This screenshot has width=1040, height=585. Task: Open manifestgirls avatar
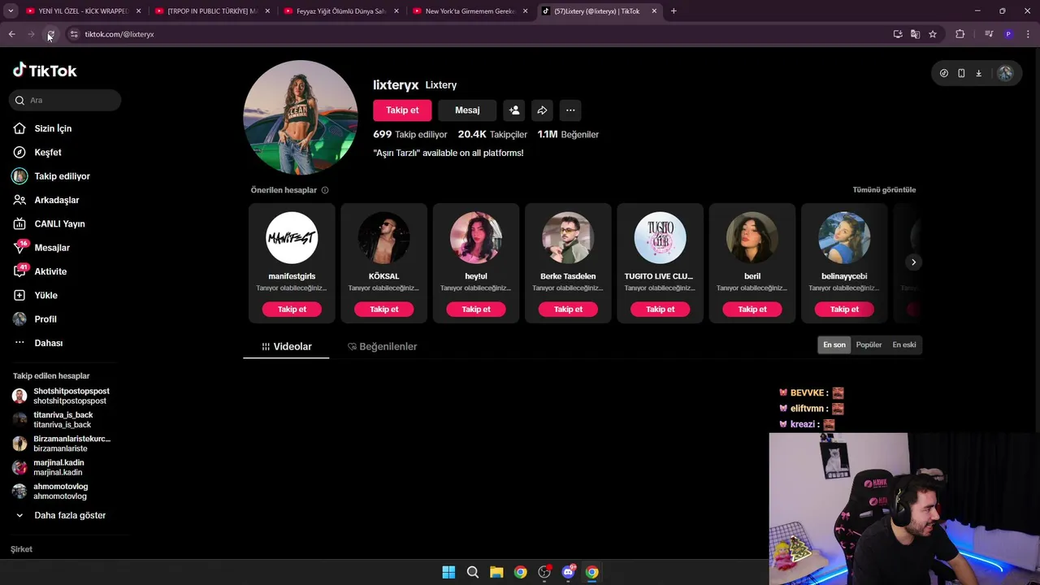tap(292, 238)
